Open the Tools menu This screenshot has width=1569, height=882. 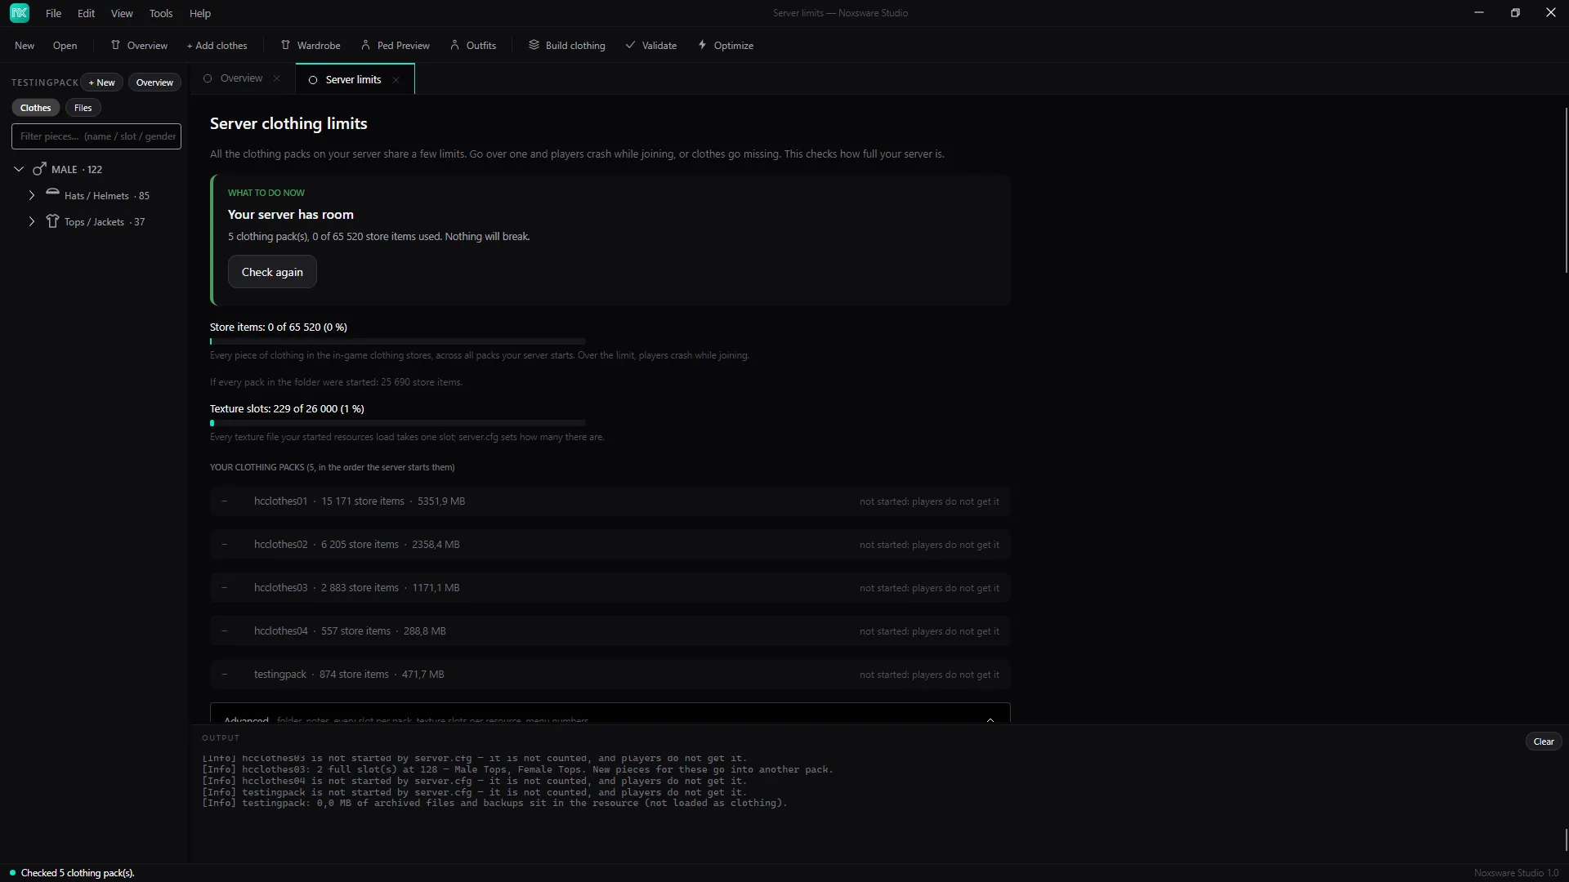pyautogui.click(x=161, y=13)
